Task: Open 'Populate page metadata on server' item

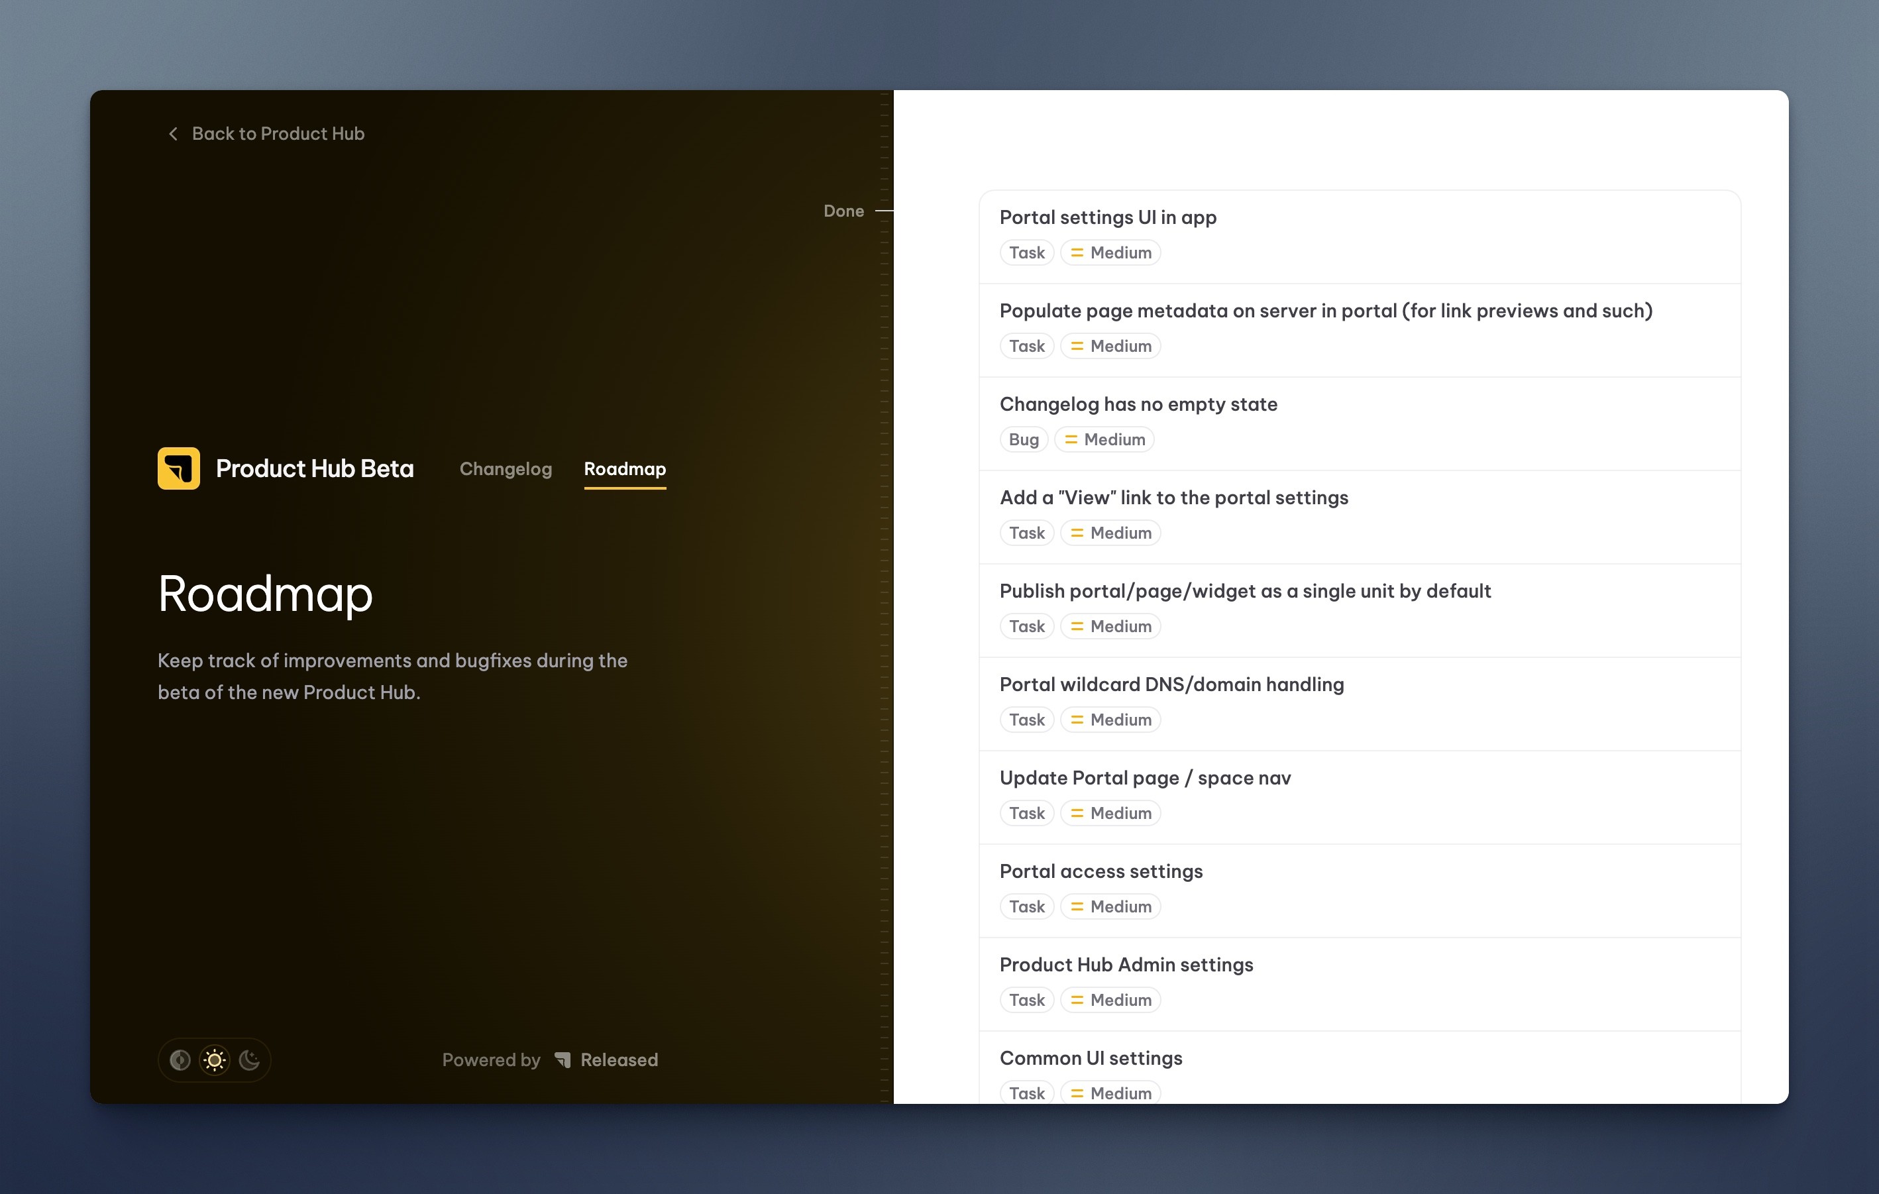Action: pyautogui.click(x=1360, y=330)
